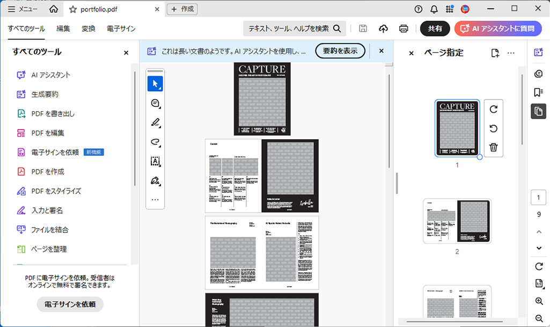The image size is (550, 327).
Task: Open the 編集 tab
Action: coord(63,28)
